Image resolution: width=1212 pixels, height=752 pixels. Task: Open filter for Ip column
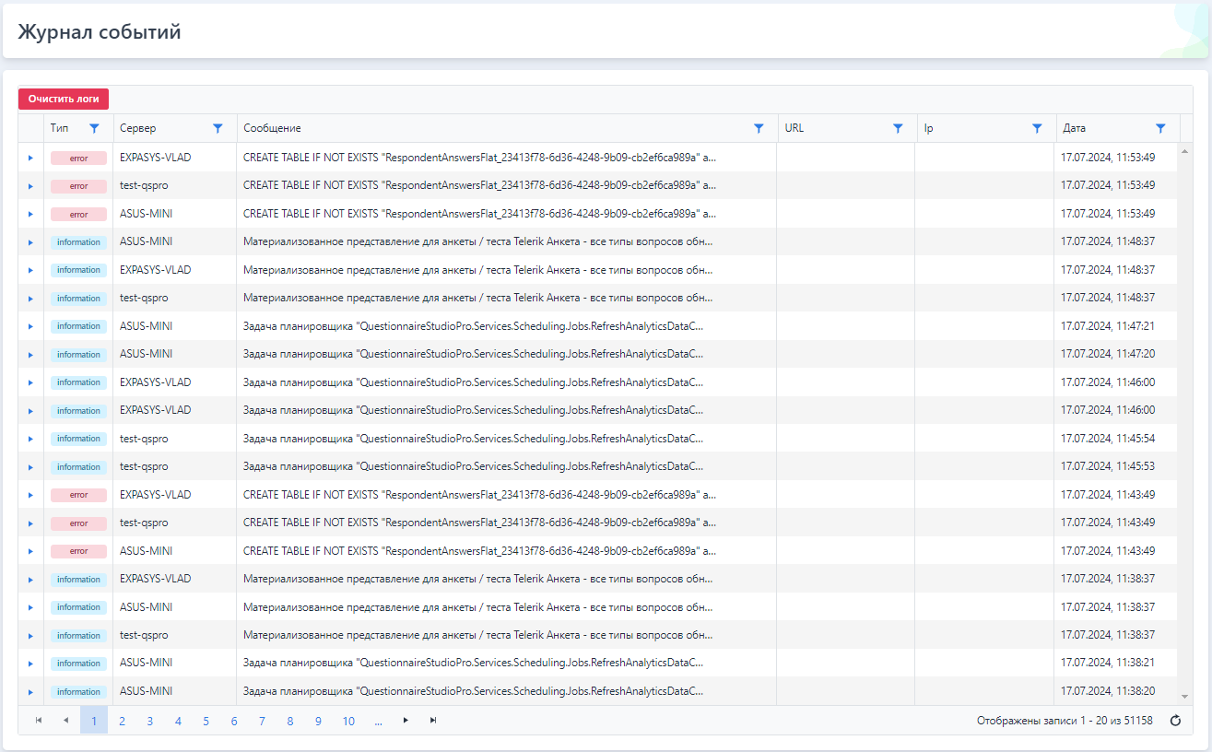pyautogui.click(x=1037, y=129)
